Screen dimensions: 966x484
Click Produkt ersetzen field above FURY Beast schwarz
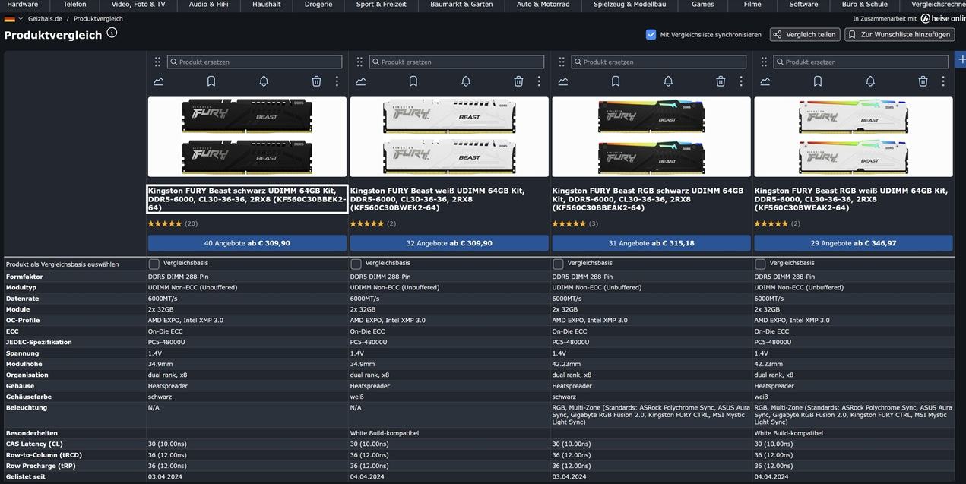(x=255, y=62)
